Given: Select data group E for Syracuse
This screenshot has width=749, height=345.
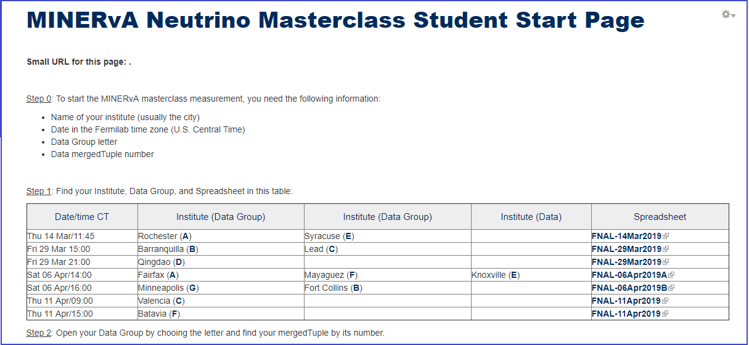Looking at the screenshot, I should [348, 236].
